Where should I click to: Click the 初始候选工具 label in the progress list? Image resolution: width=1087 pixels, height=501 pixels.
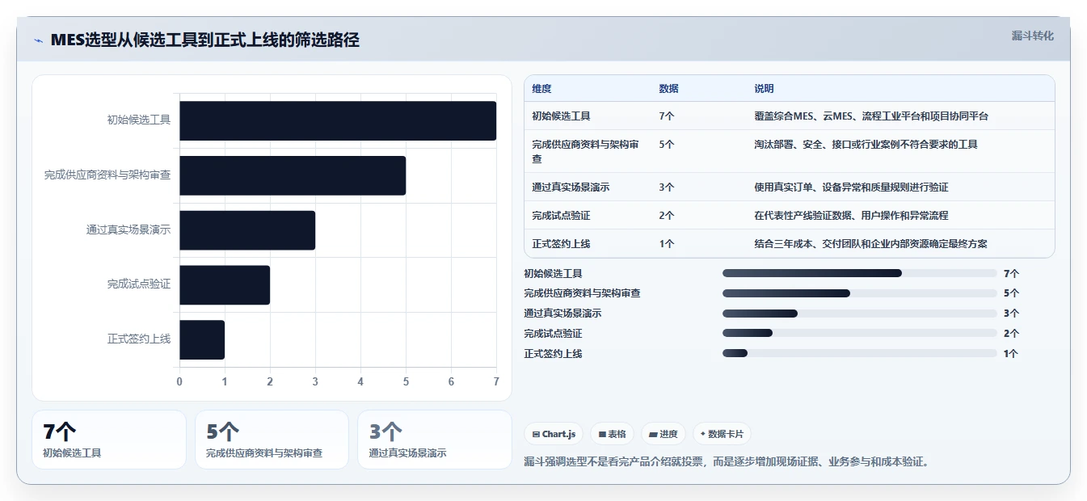click(553, 274)
